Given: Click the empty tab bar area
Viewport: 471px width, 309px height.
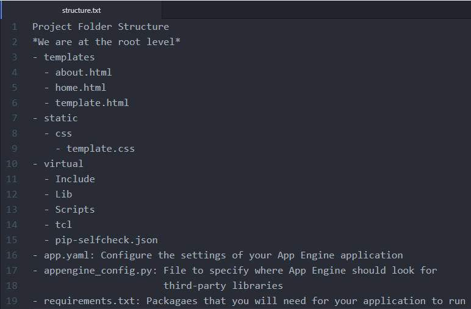Looking at the screenshot, I should [316, 10].
